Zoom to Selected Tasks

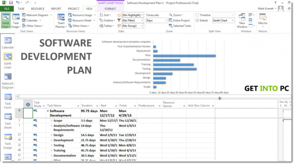tap(180, 26)
